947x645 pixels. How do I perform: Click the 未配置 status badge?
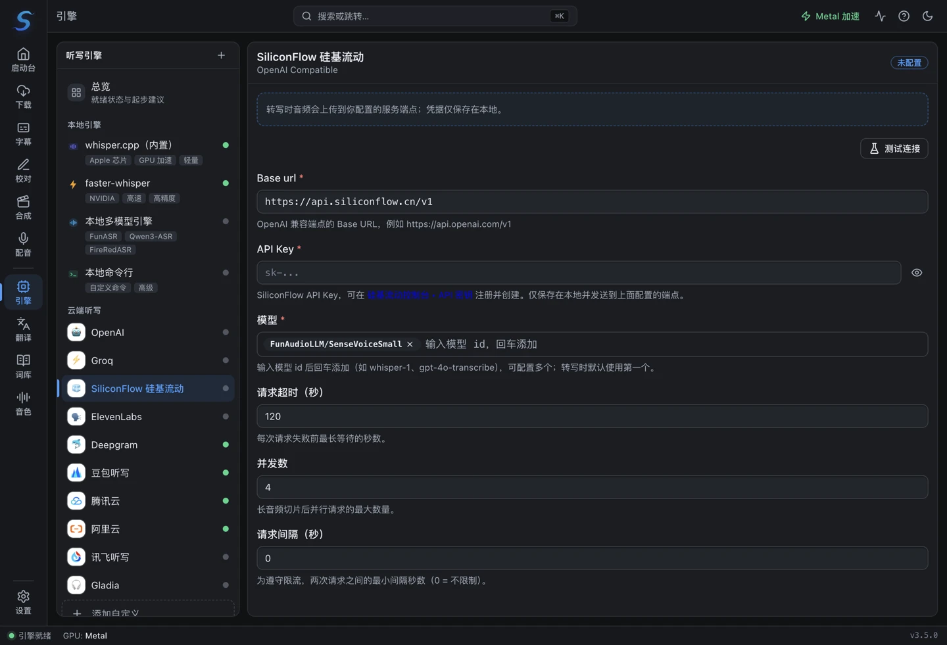point(910,62)
